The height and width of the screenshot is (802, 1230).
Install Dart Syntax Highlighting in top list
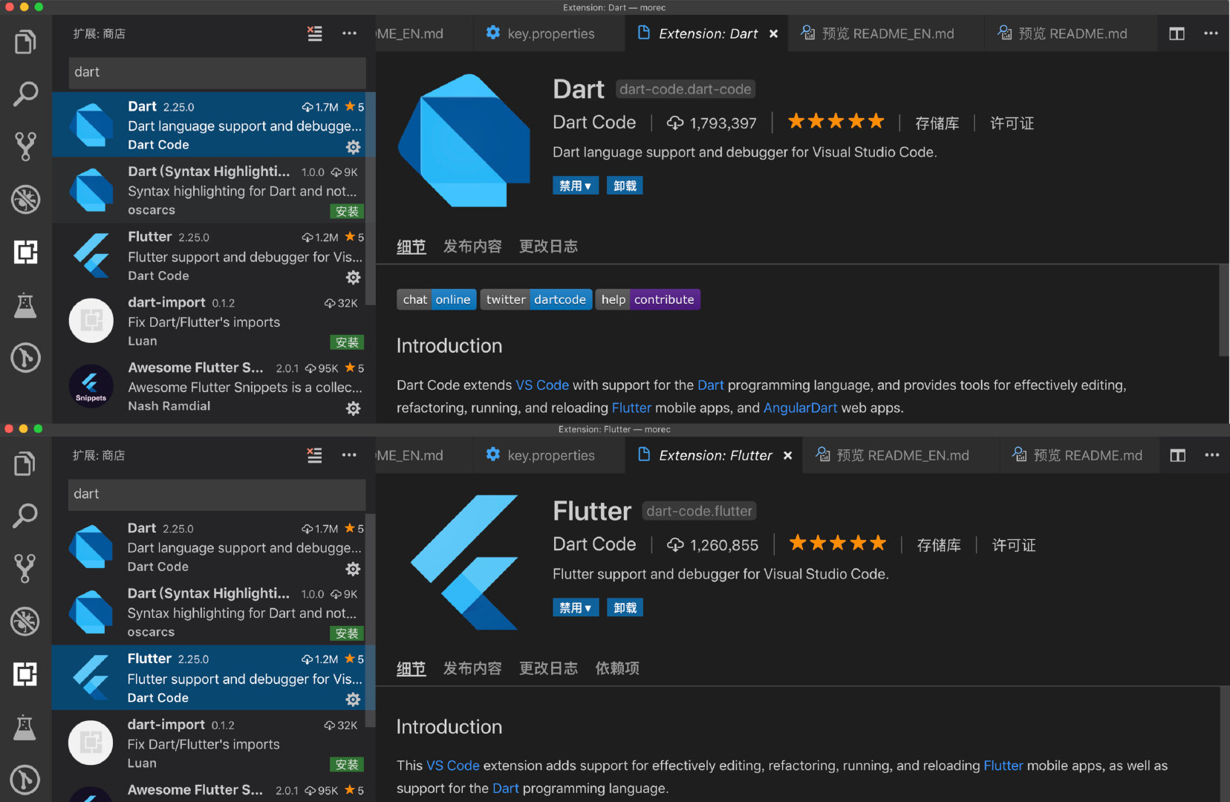347,212
